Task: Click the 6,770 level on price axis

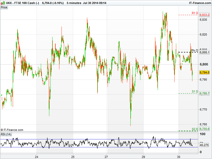Action: point(203,109)
